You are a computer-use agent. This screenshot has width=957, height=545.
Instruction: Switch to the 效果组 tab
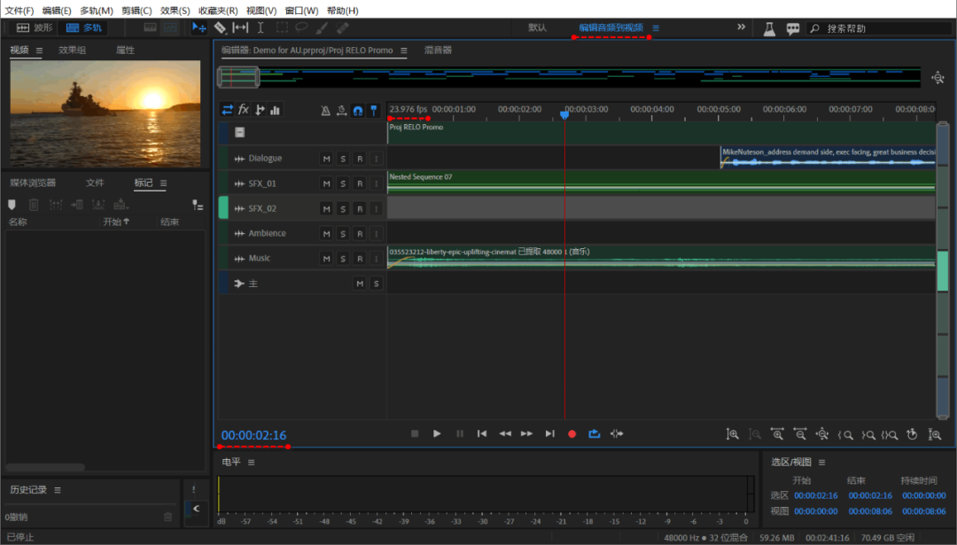[x=72, y=50]
